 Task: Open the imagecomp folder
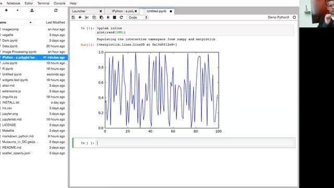click(34, 29)
